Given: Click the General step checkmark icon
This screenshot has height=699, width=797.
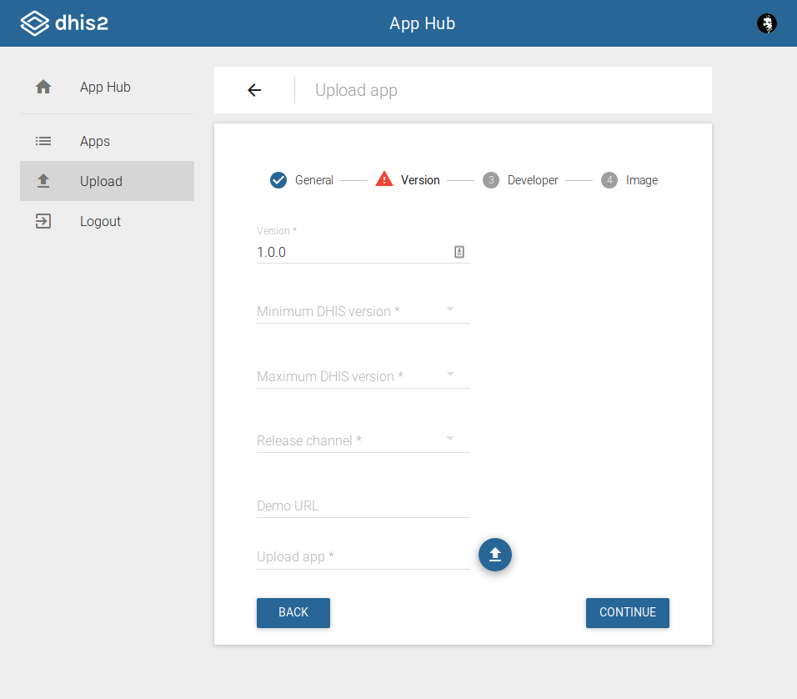Looking at the screenshot, I should tap(278, 180).
